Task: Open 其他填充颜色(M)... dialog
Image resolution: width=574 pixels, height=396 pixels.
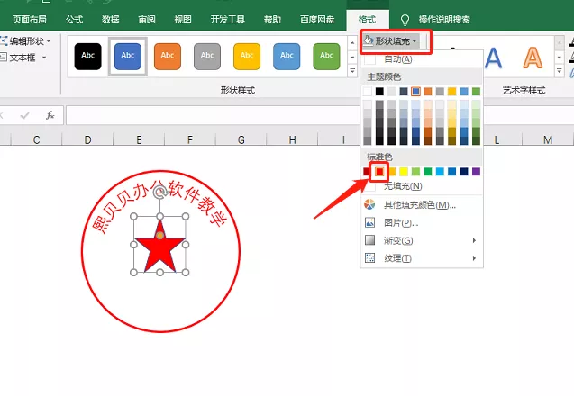Action: pos(422,205)
